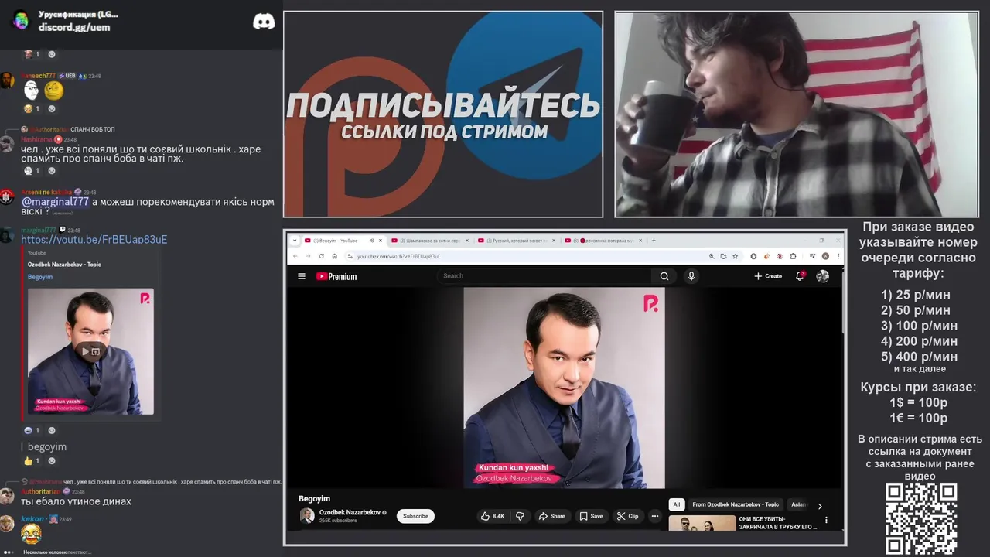Click the kaneech777 username in chat
This screenshot has width=990, height=557.
[39, 76]
